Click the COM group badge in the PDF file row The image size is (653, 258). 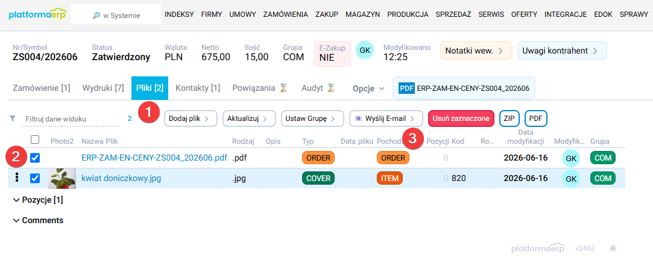pyautogui.click(x=602, y=158)
